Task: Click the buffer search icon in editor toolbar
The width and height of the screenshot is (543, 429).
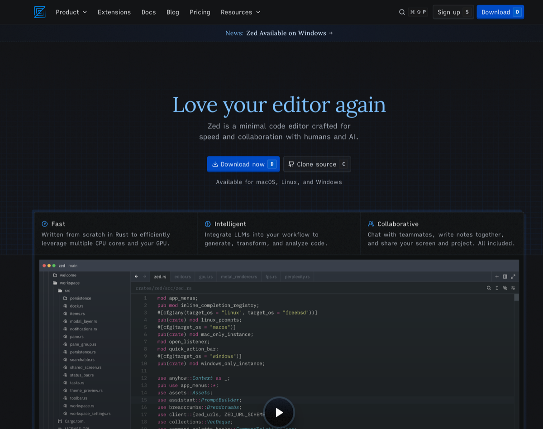Action: [x=489, y=288]
